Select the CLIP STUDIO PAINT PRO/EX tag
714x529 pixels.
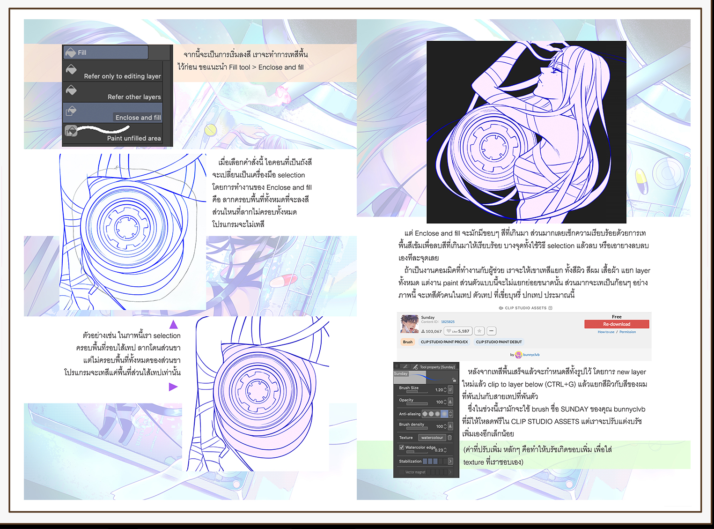pos(445,342)
